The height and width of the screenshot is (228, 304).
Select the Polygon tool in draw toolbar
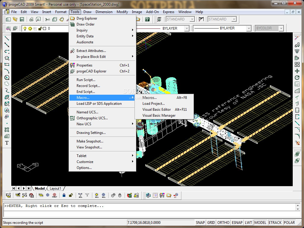tap(7, 58)
